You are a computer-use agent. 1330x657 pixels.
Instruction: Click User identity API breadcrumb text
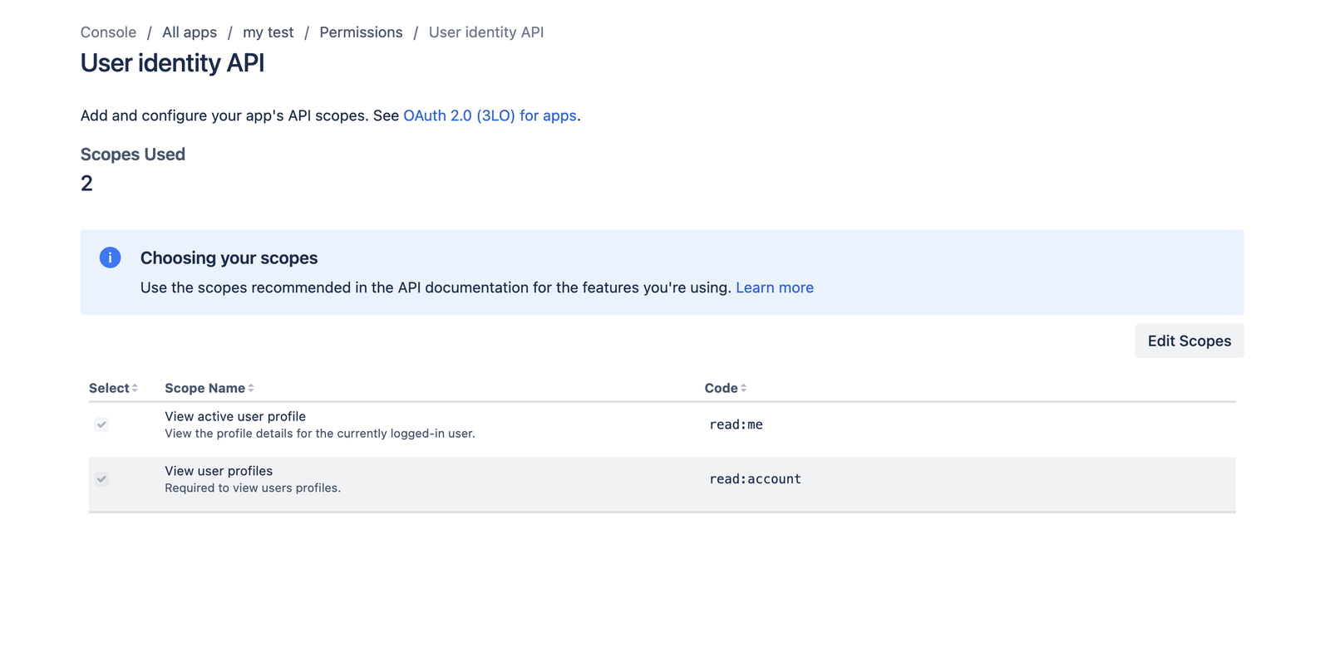[486, 32]
